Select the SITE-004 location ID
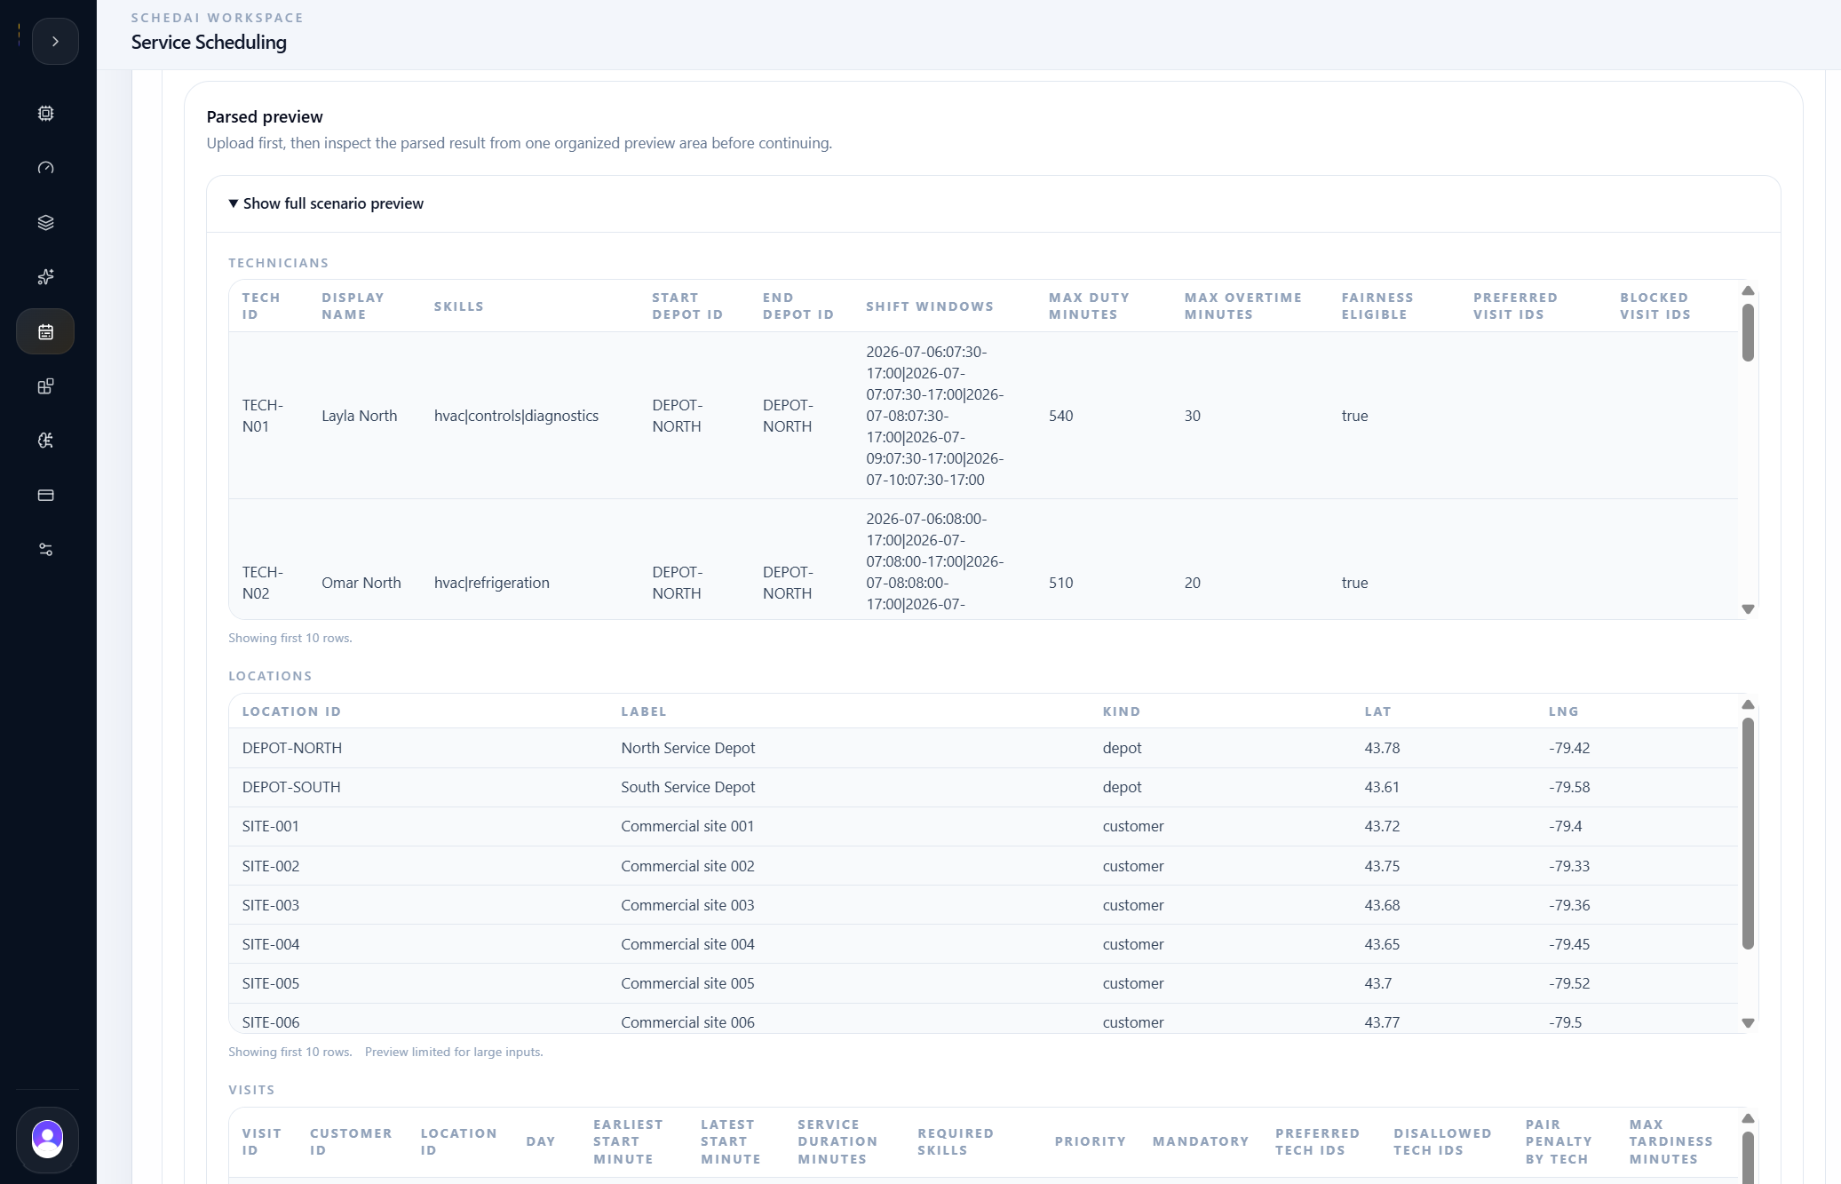Viewport: 1841px width, 1184px height. click(270, 944)
